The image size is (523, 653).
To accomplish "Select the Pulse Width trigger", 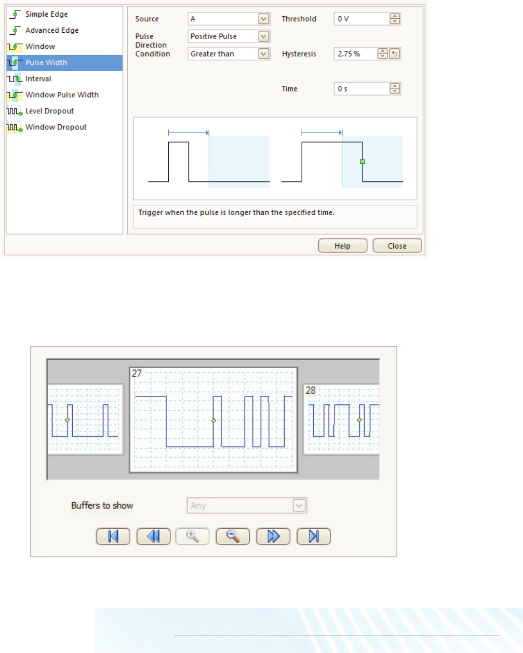I will pos(64,62).
